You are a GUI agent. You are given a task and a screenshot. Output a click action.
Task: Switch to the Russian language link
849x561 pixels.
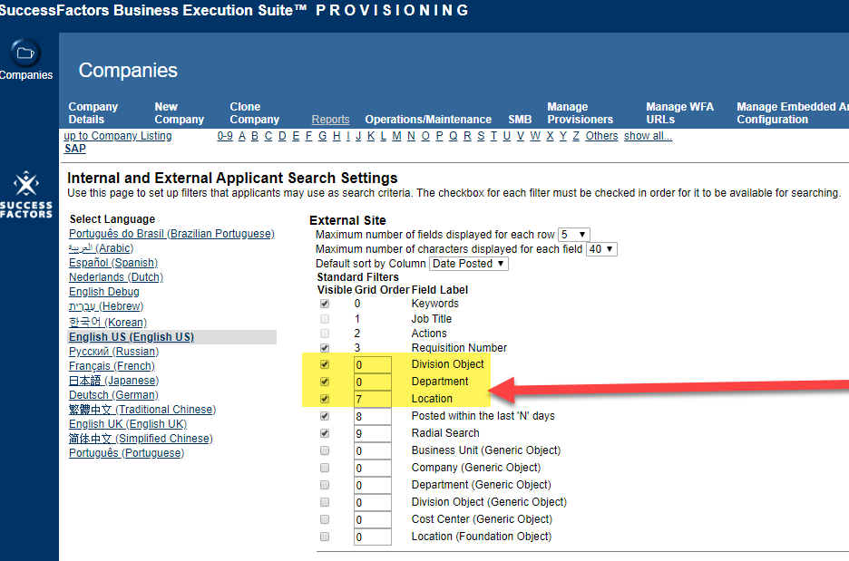(113, 352)
